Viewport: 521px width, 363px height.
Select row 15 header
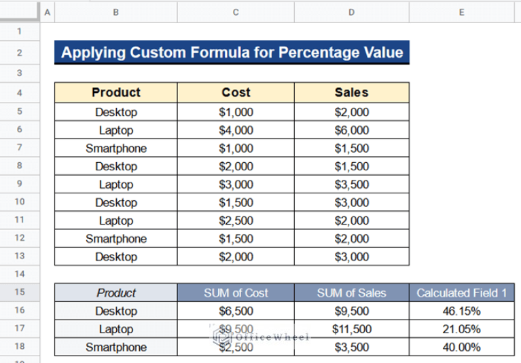20,292
